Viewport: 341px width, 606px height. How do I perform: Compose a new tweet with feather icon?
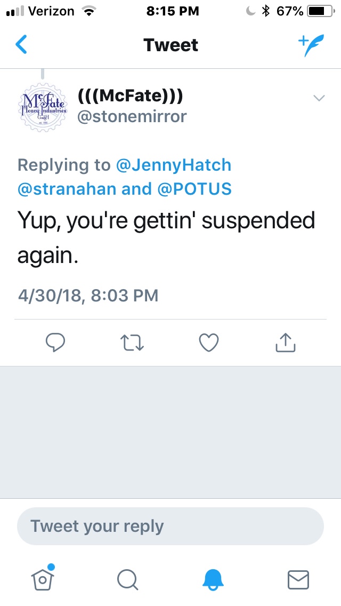310,46
